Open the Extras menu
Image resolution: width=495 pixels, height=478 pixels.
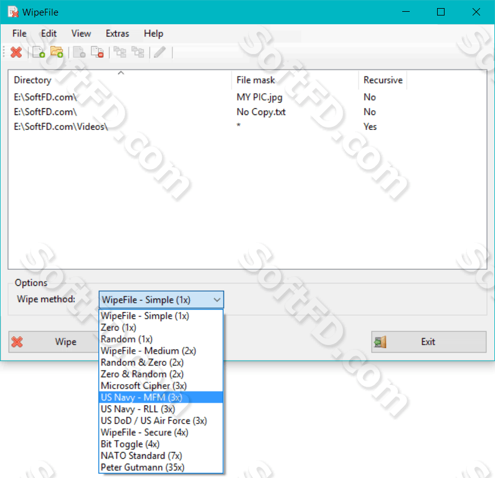(118, 34)
